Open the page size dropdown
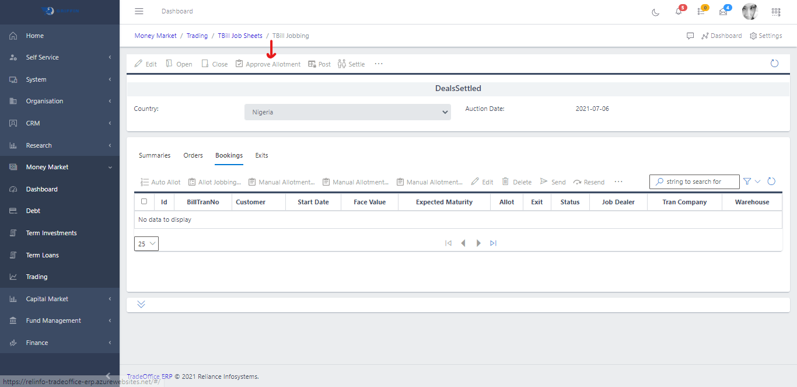The image size is (797, 387). click(146, 243)
